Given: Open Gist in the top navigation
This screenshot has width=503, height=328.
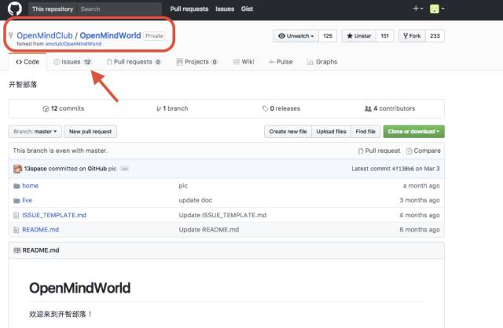Looking at the screenshot, I should tap(247, 9).
